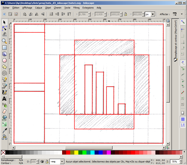Click the vertical scrollbar up arrow
Viewport: 187px width, 165px height.
click(x=168, y=25)
